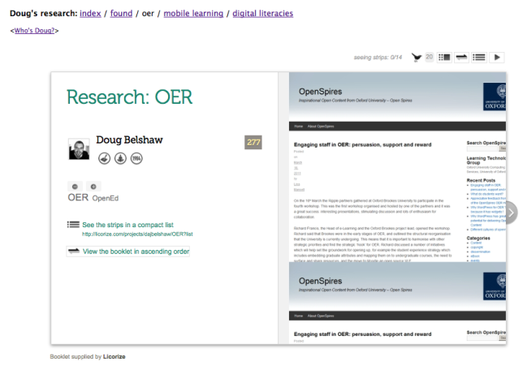Click the upper OpenSpires site title

tap(320, 92)
